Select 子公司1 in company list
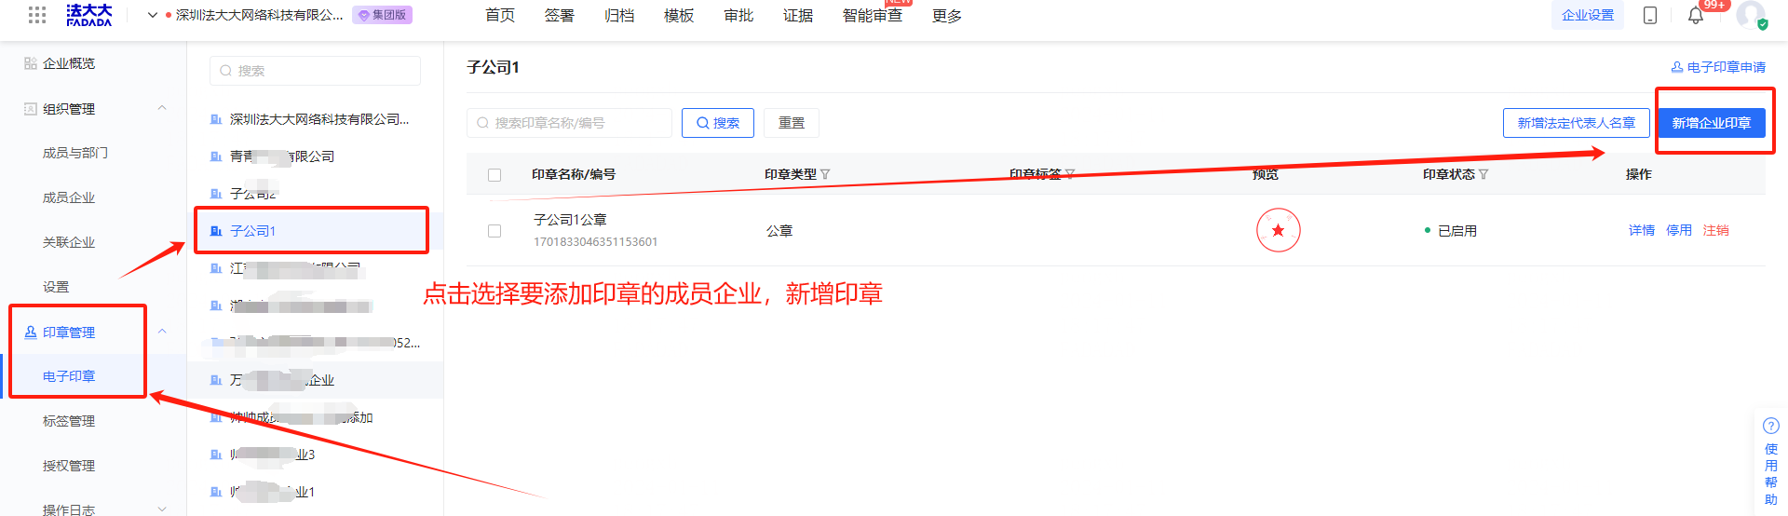Viewport: 1788px width, 516px height. 253,231
